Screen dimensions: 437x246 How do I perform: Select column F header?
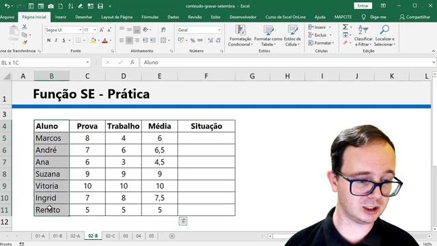pyautogui.click(x=206, y=76)
